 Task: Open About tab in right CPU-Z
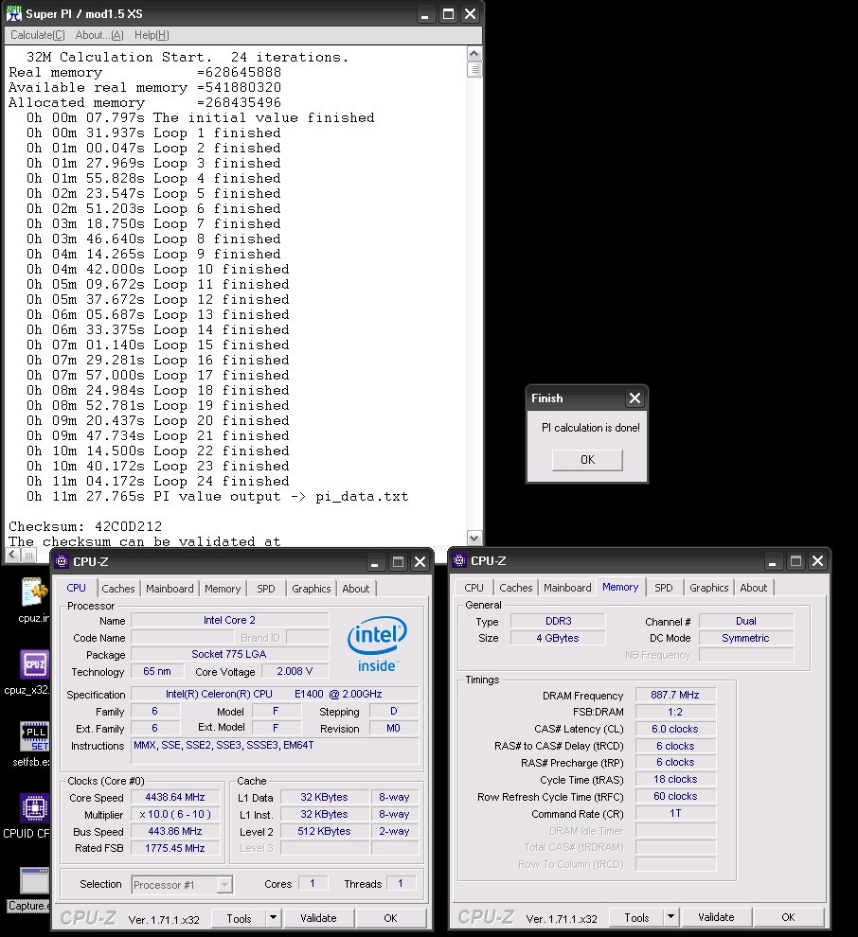click(x=754, y=588)
